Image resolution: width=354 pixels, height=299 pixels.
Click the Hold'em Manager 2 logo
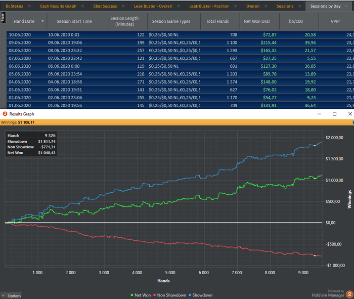coord(348,293)
